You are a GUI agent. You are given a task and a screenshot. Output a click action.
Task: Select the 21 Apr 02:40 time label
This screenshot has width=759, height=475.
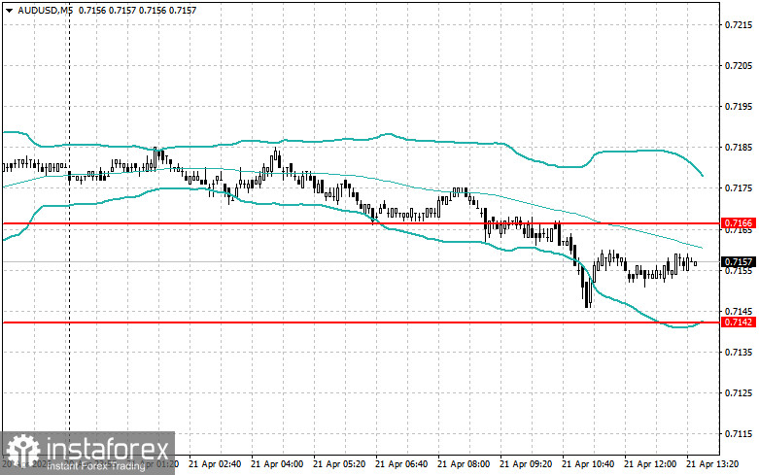[x=215, y=464]
